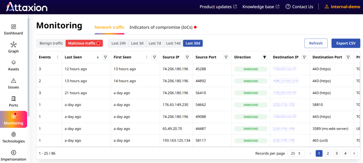Open Product updates link
The image size is (363, 163).
pyautogui.click(x=218, y=7)
